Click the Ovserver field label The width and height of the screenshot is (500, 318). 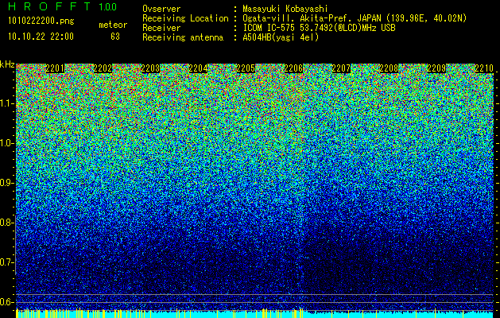click(x=161, y=10)
